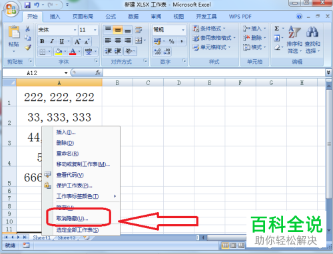Click 删除 cells button in 单元格 group
This screenshot has height=254, width=333.
click(x=254, y=38)
